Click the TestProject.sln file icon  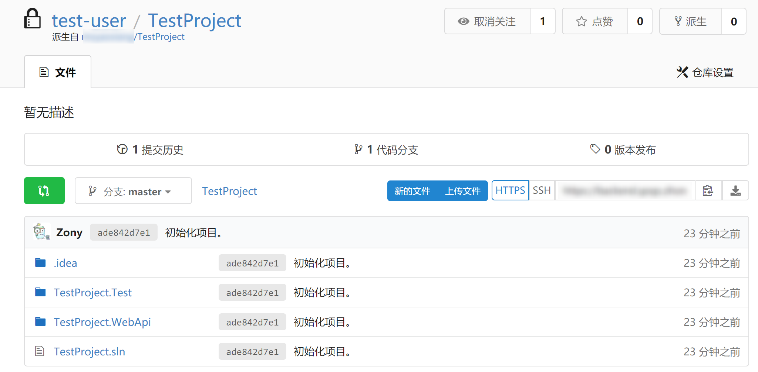click(x=40, y=351)
